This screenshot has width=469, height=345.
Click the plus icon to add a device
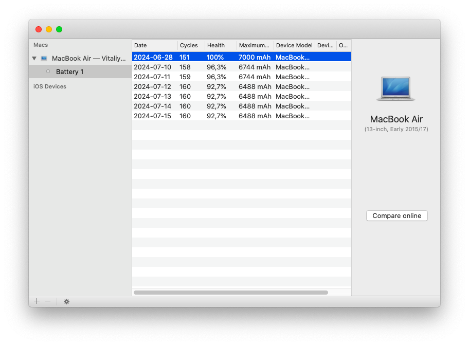point(37,301)
